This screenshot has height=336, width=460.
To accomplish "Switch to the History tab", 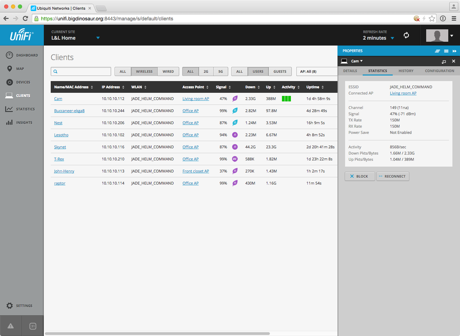I will tap(406, 71).
